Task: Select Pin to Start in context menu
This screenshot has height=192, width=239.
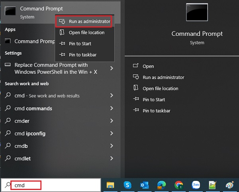Action: pyautogui.click(x=84, y=43)
